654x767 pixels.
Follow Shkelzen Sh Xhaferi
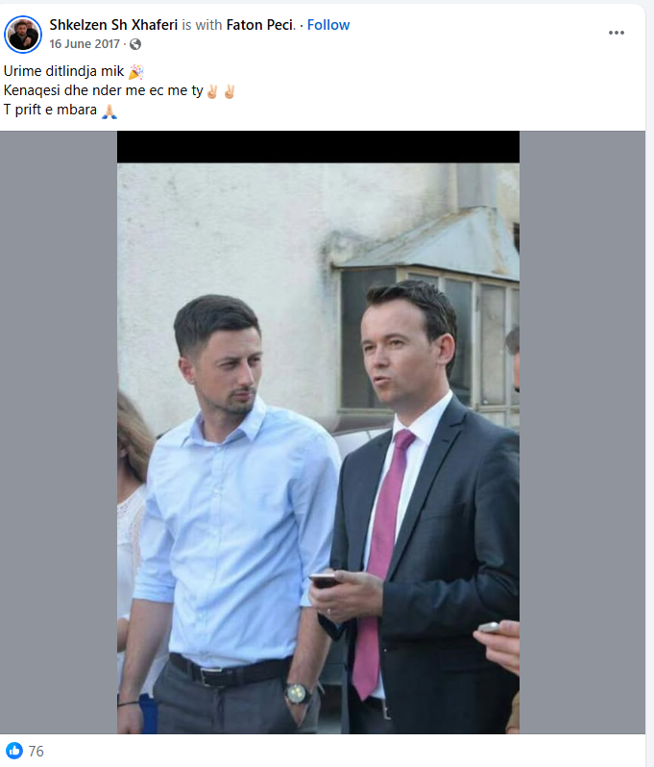point(328,25)
